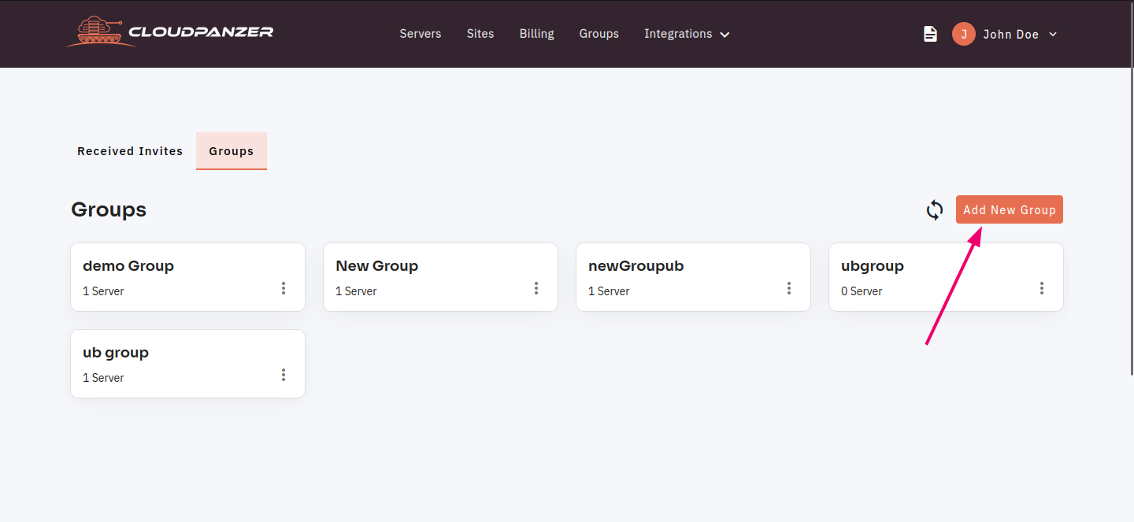
Task: Open the documentation file icon
Action: click(931, 34)
